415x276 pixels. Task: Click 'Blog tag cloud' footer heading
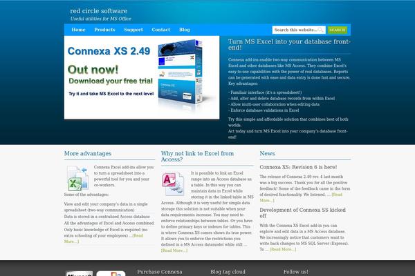pyautogui.click(x=228, y=272)
